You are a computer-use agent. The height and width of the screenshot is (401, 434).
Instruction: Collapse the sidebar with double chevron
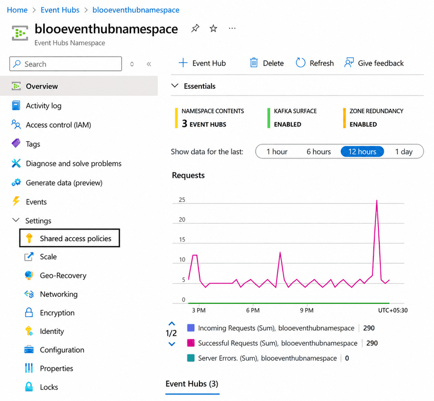coord(149,64)
